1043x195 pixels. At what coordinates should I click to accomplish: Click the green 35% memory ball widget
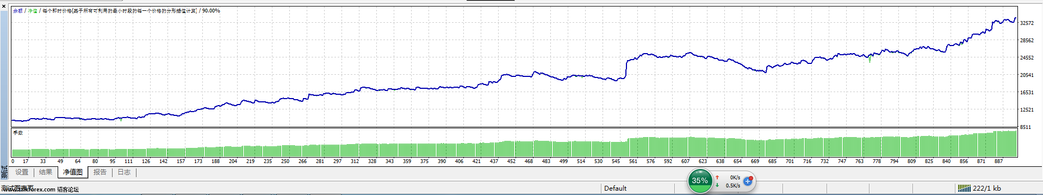point(700,181)
